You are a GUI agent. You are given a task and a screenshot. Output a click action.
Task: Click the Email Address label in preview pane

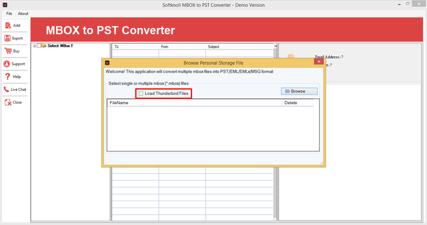click(329, 57)
